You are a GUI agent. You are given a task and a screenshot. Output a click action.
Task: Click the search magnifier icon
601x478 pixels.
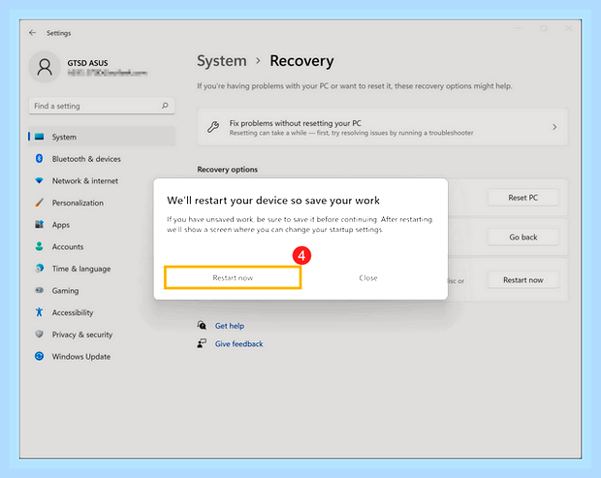click(165, 106)
